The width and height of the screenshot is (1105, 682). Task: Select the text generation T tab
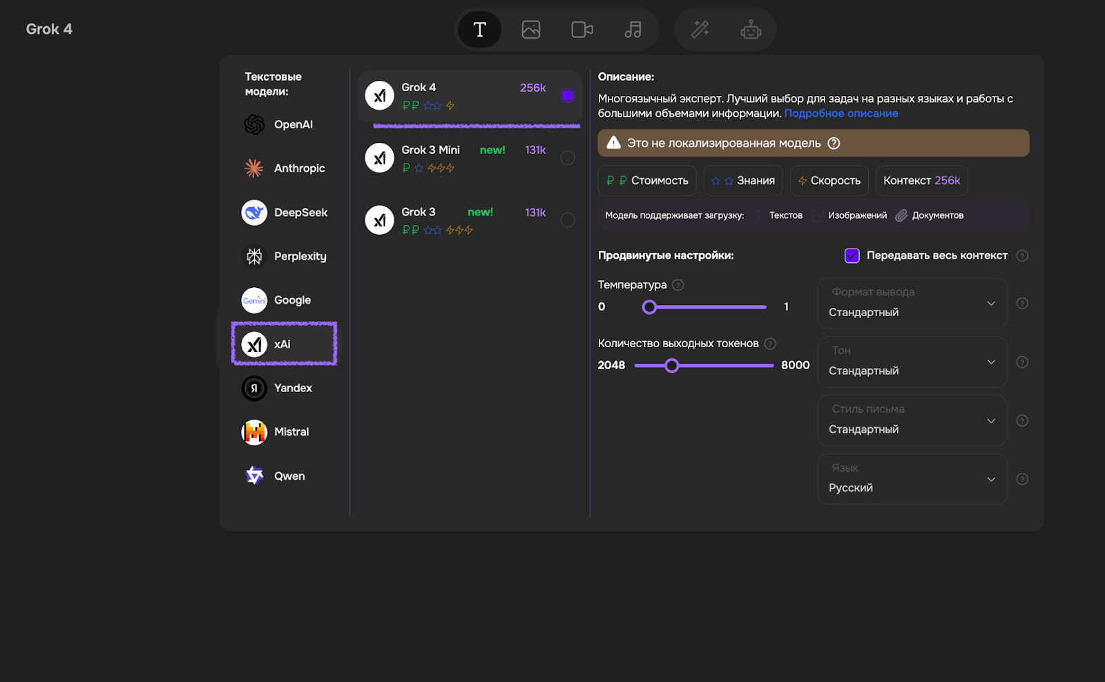tap(479, 30)
